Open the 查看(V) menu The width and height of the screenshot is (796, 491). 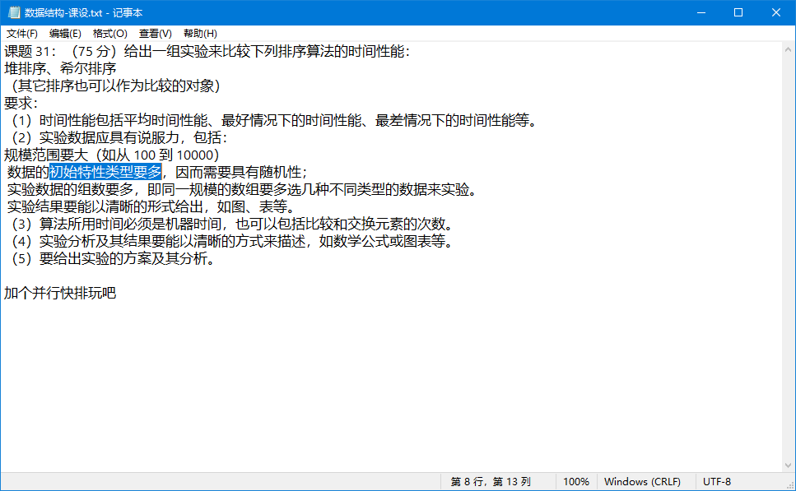tap(156, 34)
